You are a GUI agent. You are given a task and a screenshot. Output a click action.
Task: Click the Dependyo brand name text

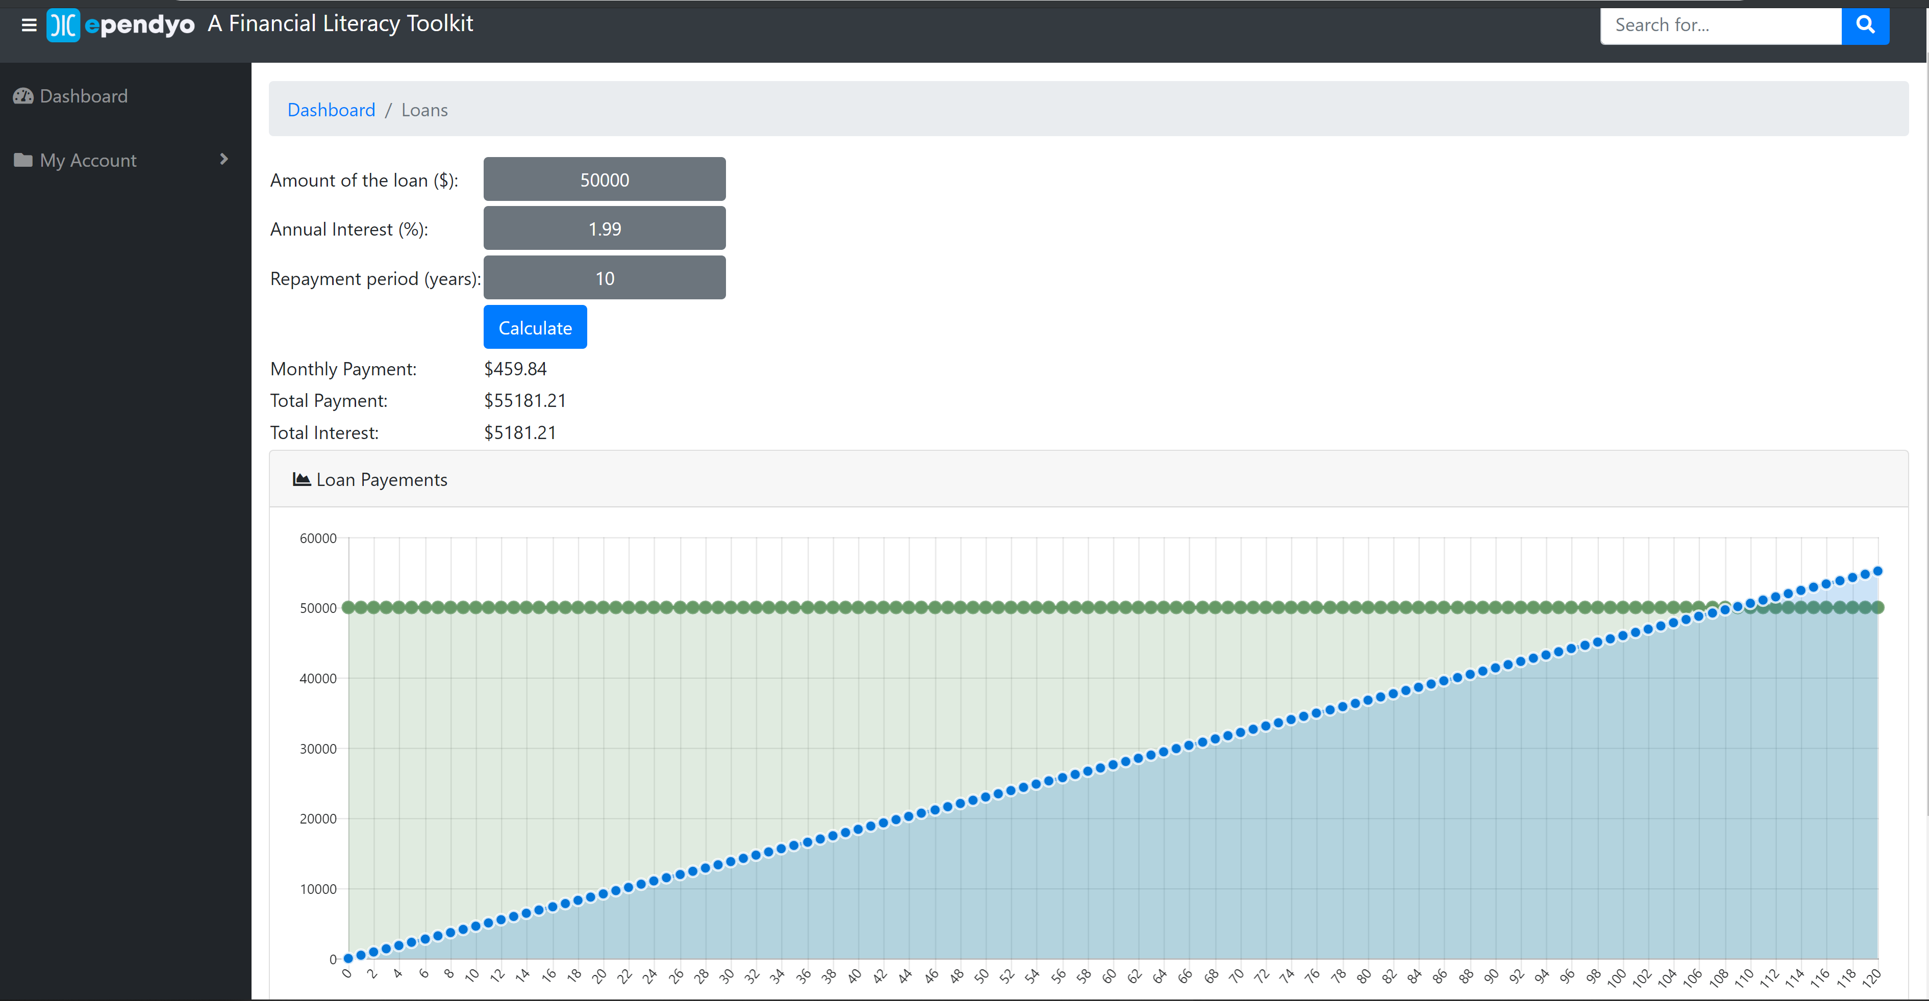tap(140, 25)
